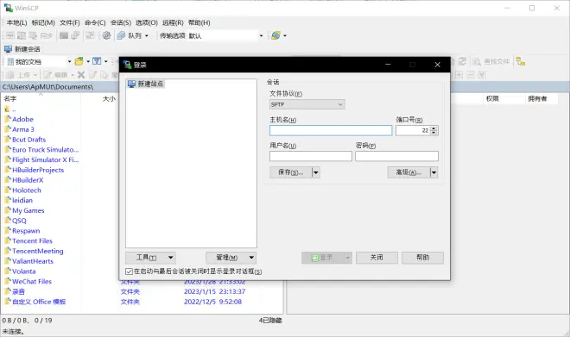Toggle show login dialog on startup checkbox
Image resolution: width=570 pixels, height=337 pixels.
129,271
